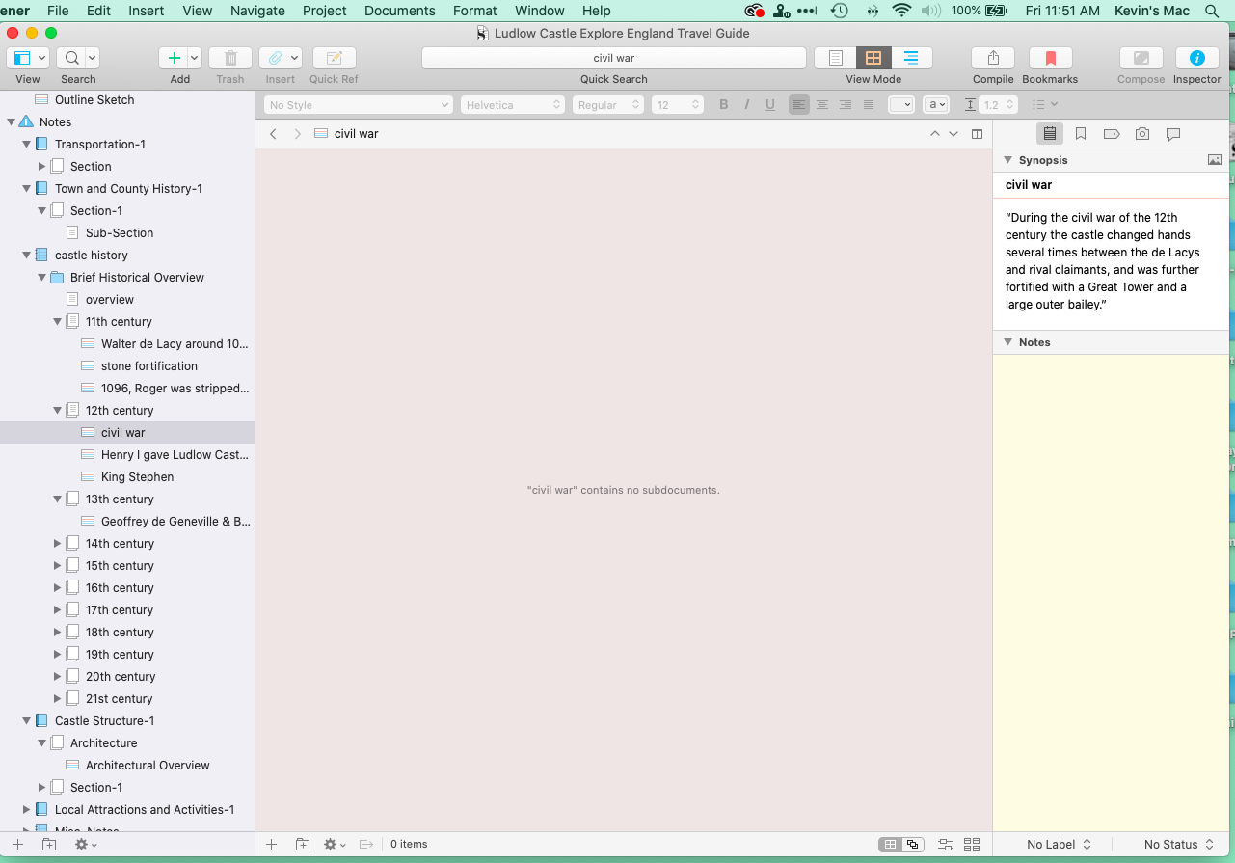Viewport: 1235px width, 863px height.
Task: Expand the 14th century folder
Action: pyautogui.click(x=58, y=544)
